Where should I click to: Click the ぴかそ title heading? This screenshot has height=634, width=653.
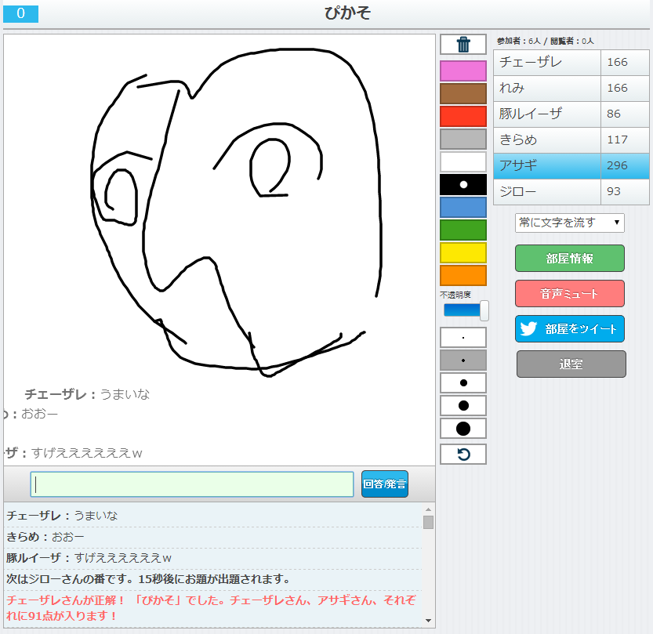click(348, 13)
